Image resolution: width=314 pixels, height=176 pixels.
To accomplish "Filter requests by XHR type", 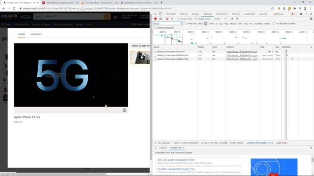I will (211, 23).
